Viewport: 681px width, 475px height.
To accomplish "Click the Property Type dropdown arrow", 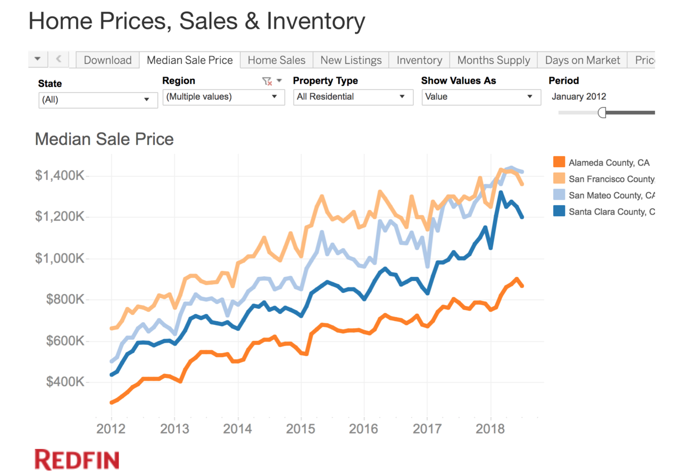I will click(403, 97).
